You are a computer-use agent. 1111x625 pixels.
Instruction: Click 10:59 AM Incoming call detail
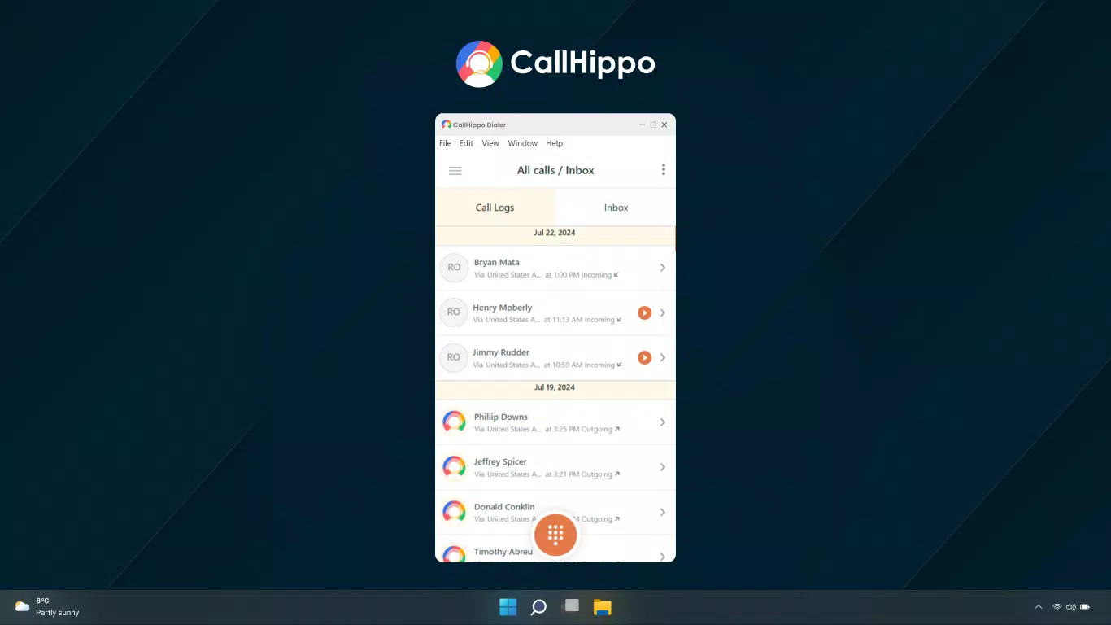(x=584, y=365)
